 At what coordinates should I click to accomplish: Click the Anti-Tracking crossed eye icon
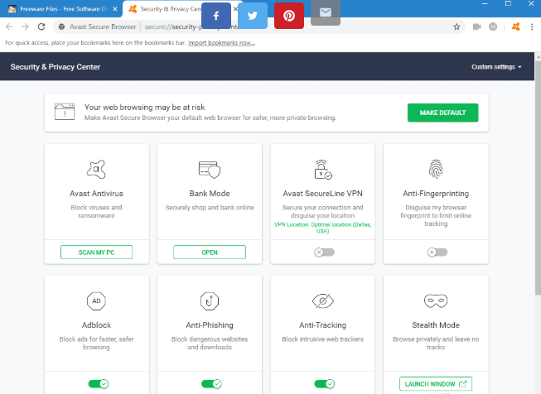[323, 301]
